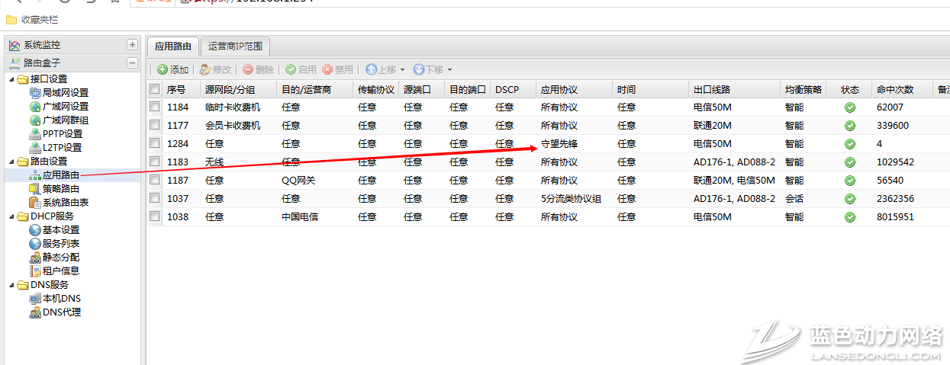
Task: Switch to the 运营商IP范围 tab
Action: [236, 46]
